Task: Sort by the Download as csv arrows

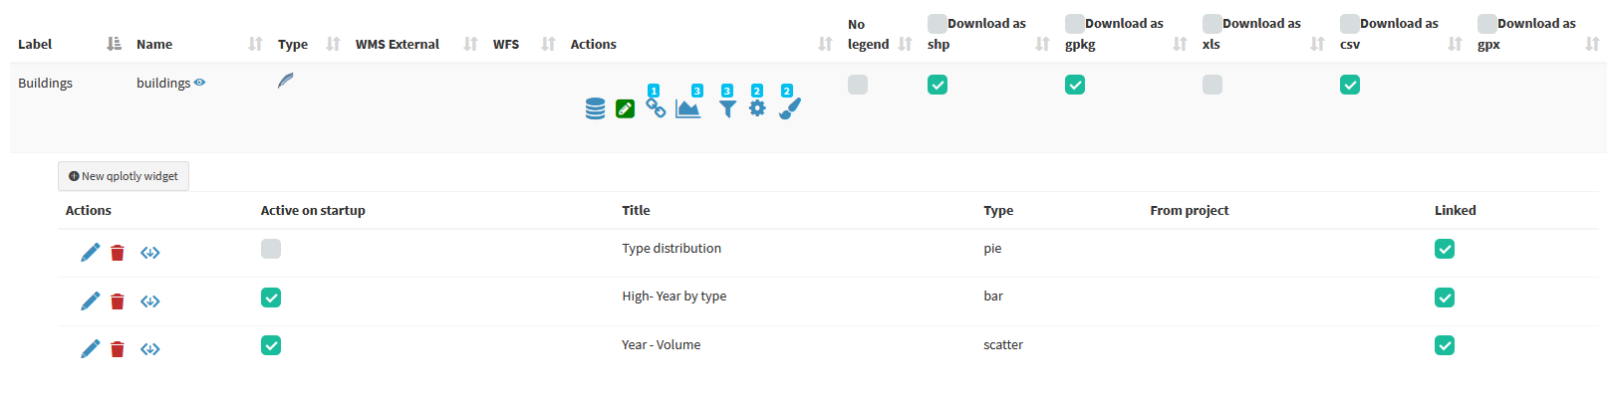Action: click(x=1455, y=44)
